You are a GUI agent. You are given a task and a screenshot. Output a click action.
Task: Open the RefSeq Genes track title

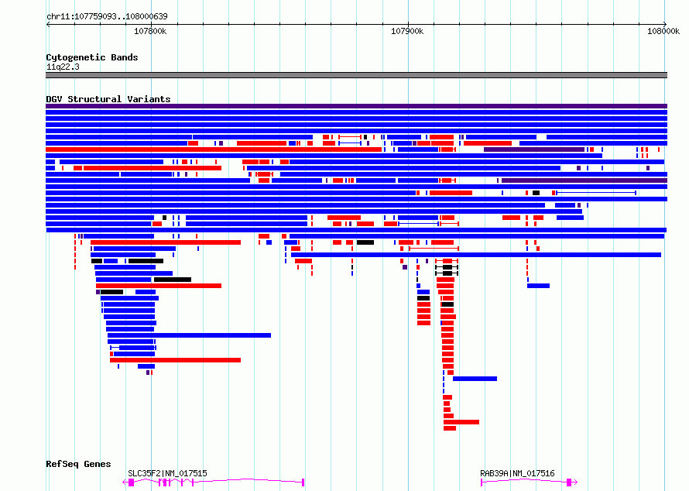(x=78, y=464)
